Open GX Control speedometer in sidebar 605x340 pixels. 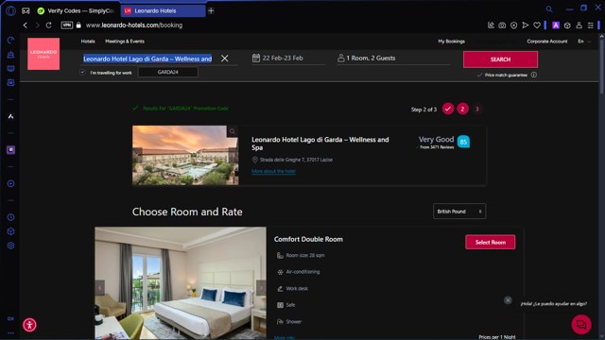click(10, 40)
